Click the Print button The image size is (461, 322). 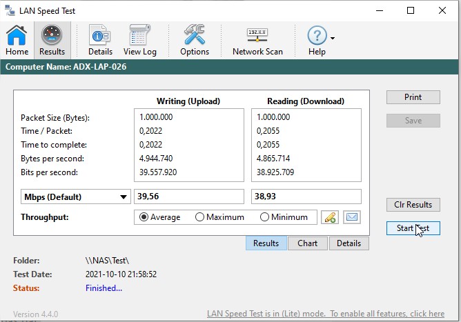pyautogui.click(x=413, y=97)
